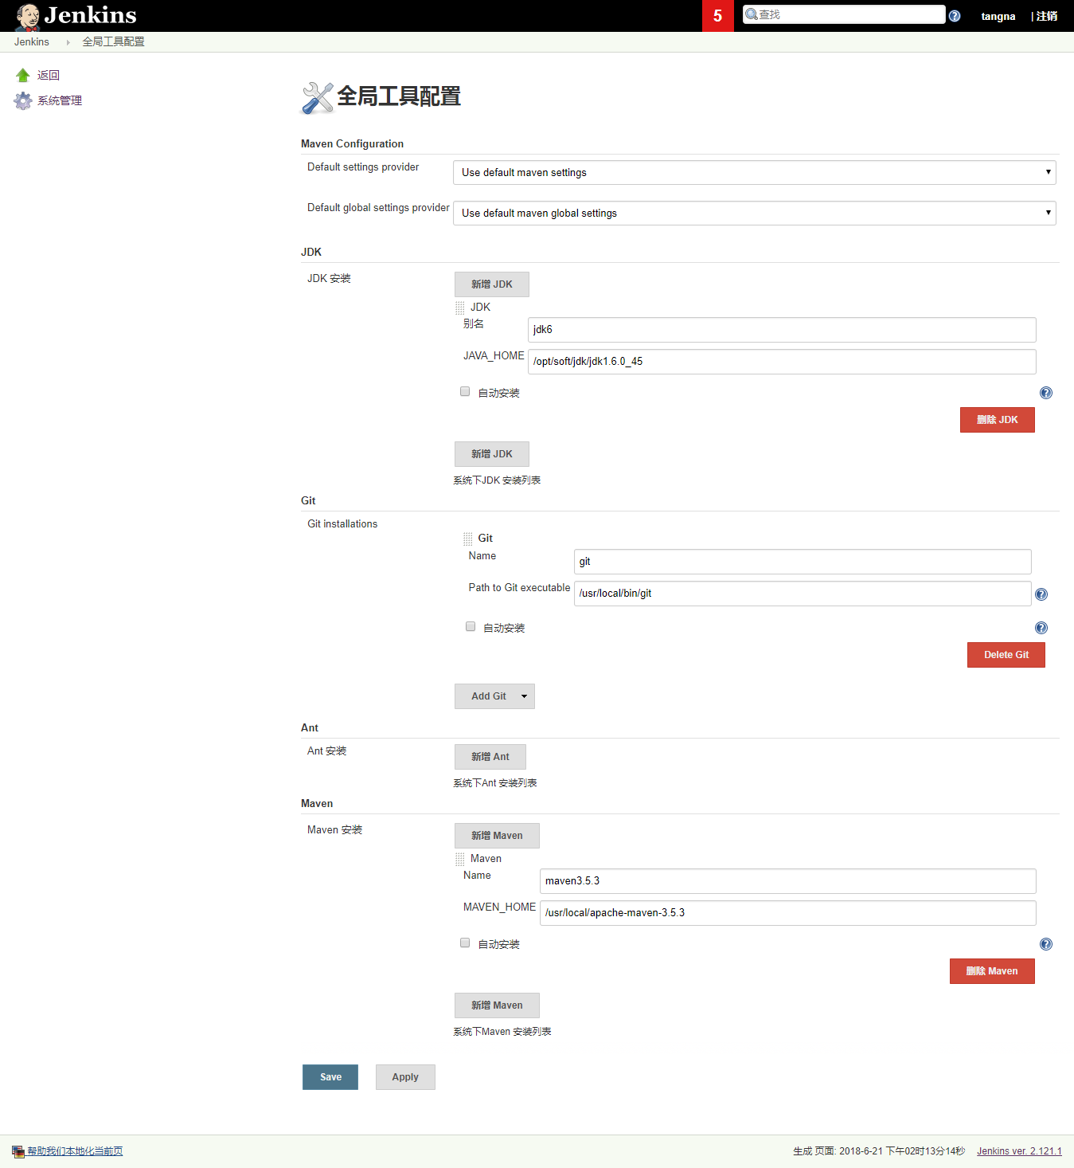
Task: Save the global tool configuration
Action: 330,1077
